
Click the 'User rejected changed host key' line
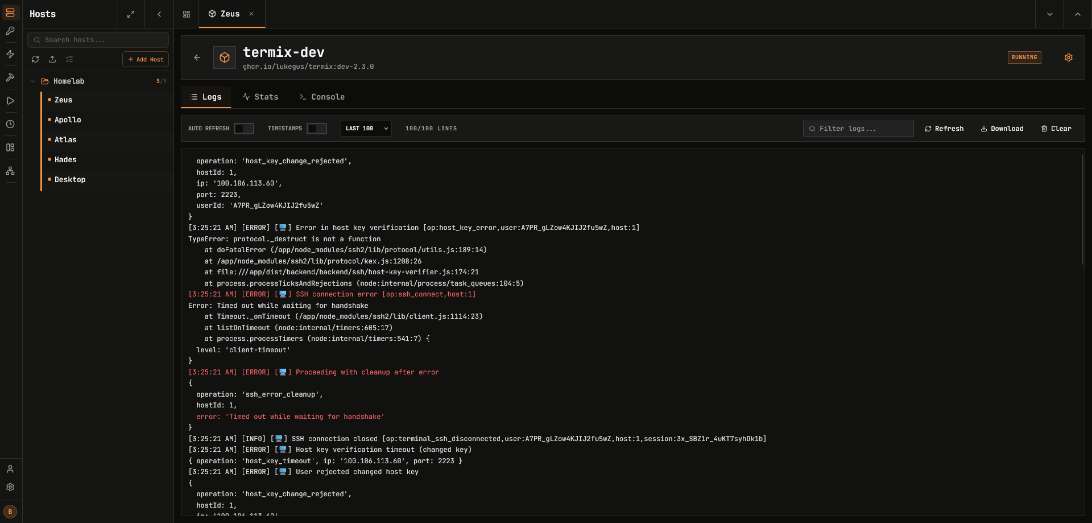click(303, 472)
